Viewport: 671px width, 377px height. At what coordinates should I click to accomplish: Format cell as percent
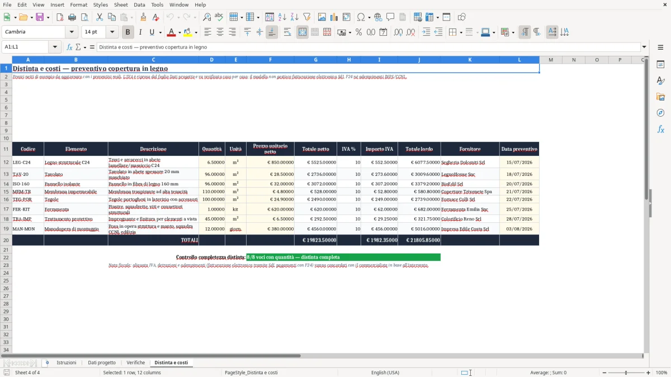click(x=359, y=32)
